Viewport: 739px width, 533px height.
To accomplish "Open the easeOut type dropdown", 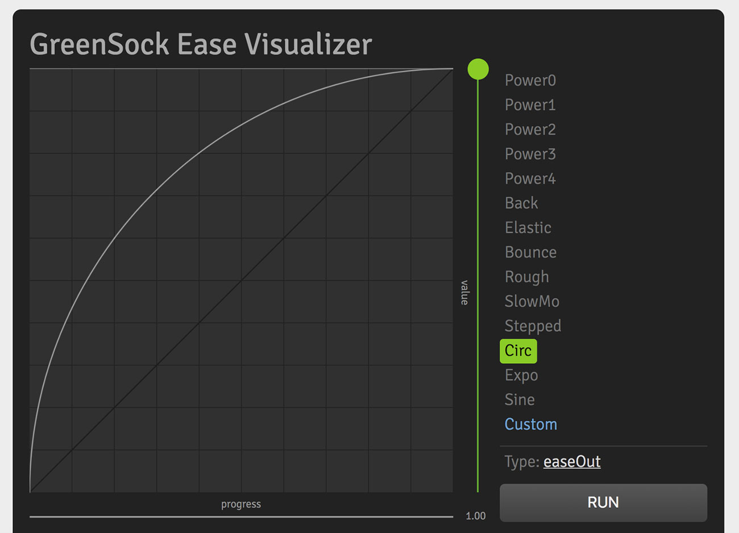I will pos(572,461).
